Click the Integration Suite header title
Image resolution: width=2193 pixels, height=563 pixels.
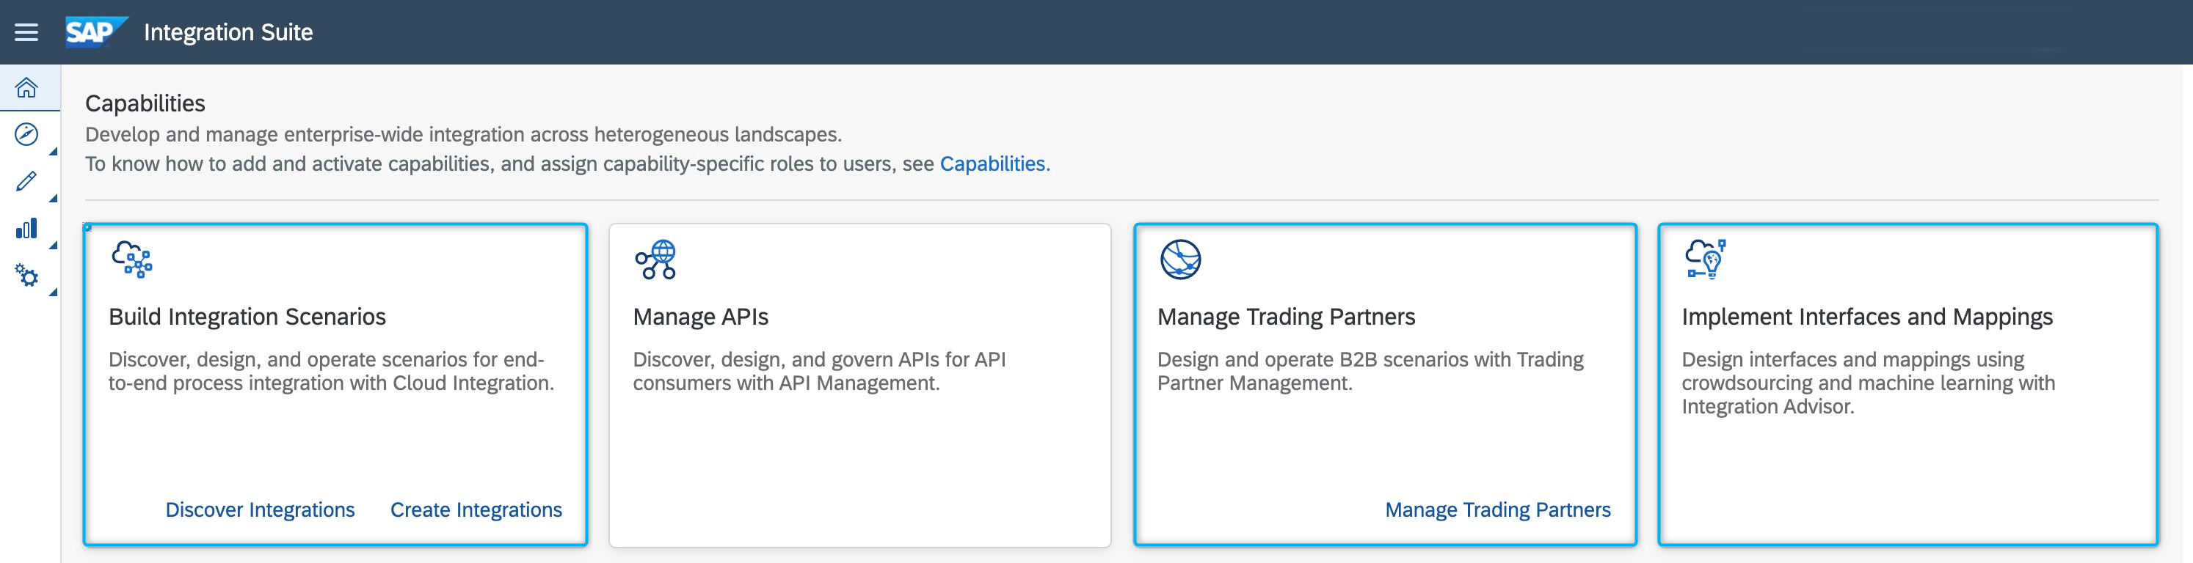point(228,32)
